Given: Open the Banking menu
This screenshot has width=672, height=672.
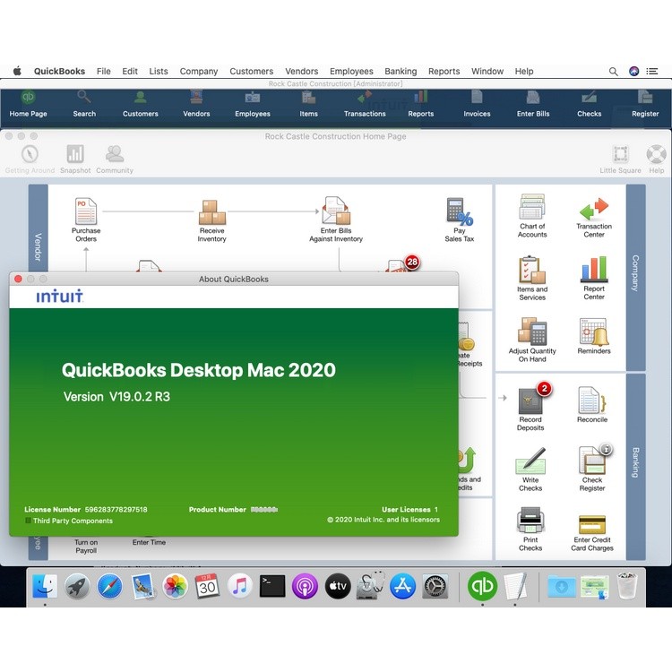Looking at the screenshot, I should tap(401, 72).
